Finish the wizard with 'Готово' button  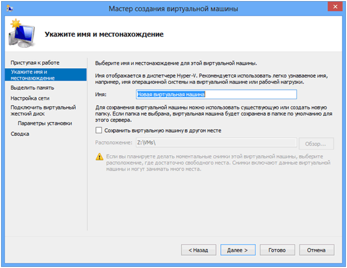click(x=277, y=250)
